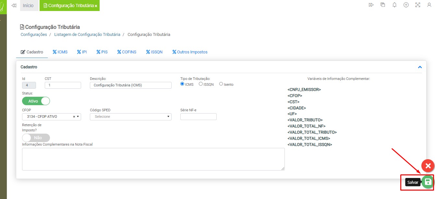This screenshot has height=199, width=435.
Task: Click the circled plus icon in top bar
Action: click(x=406, y=5)
